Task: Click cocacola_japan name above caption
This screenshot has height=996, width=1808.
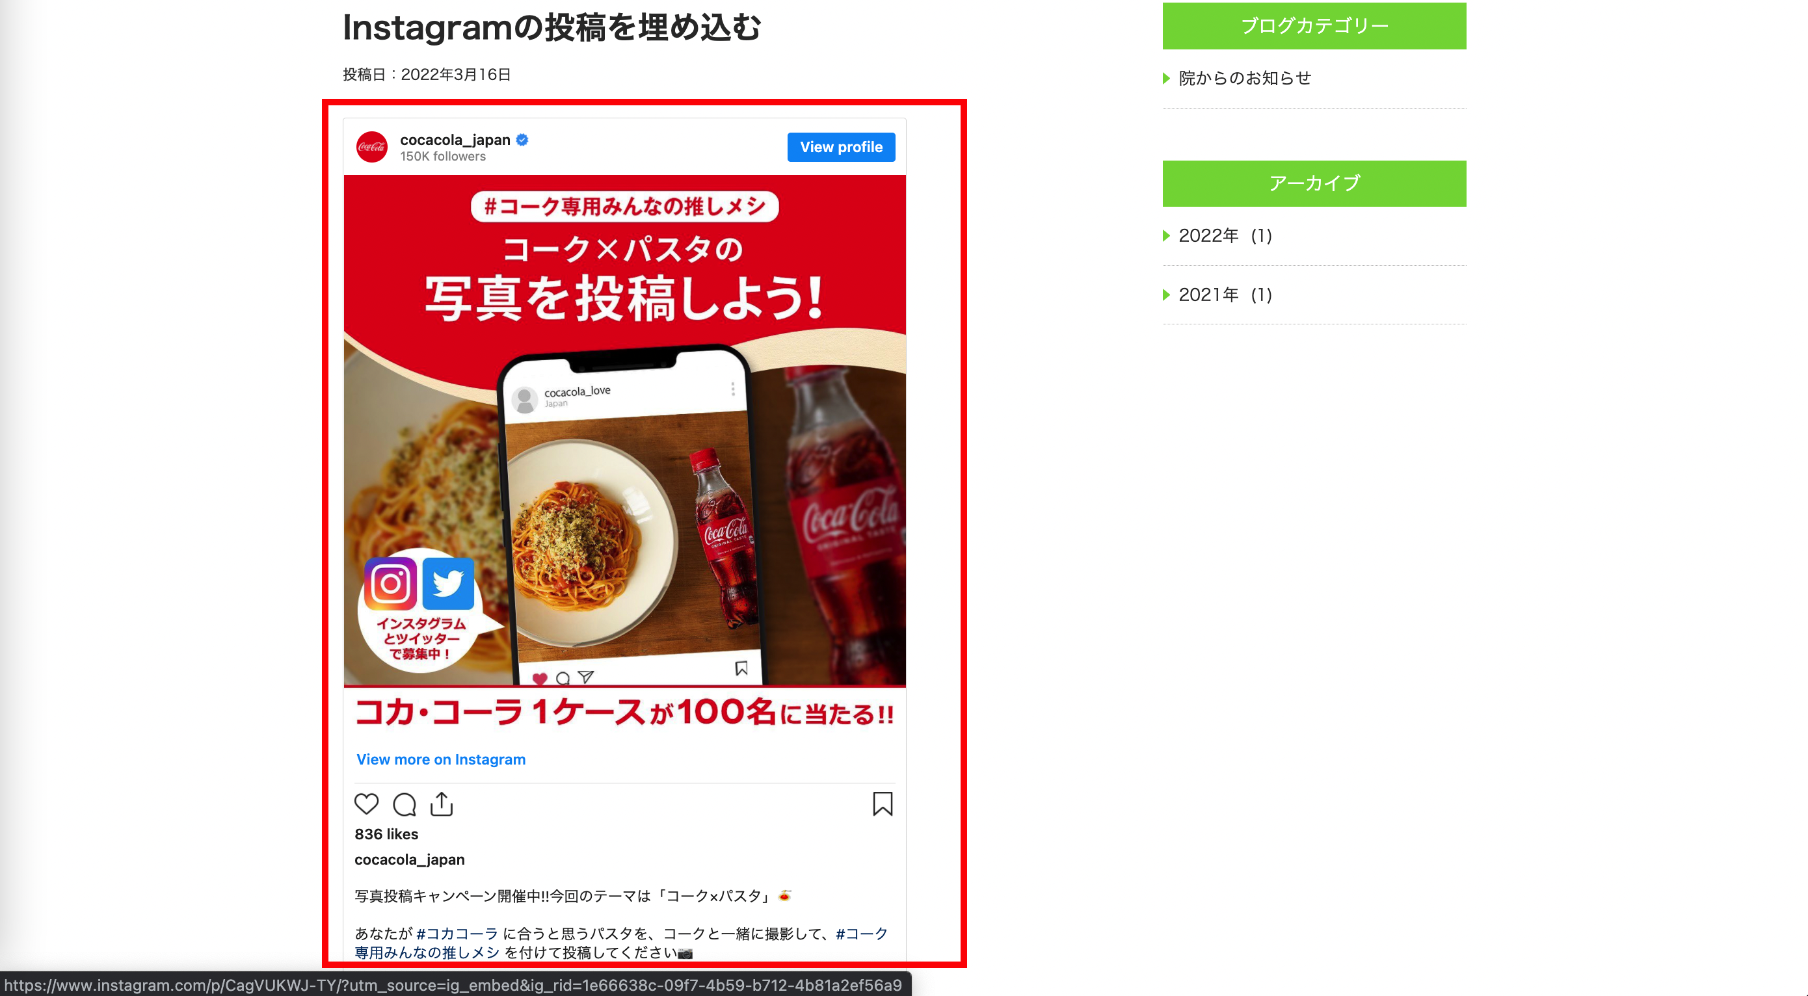Action: [409, 859]
